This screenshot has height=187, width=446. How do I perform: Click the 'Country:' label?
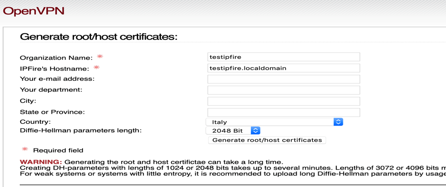click(x=35, y=122)
